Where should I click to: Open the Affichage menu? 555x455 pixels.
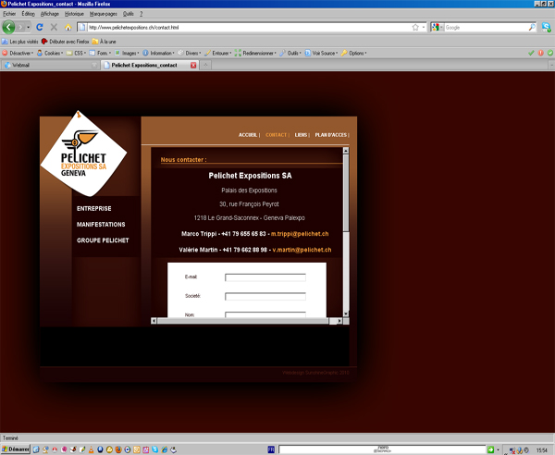point(50,14)
